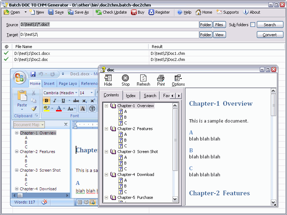The image size is (287, 215).
Task: Collapse Chapter-4 Download in CHM contents
Action: pyautogui.click(x=106, y=175)
